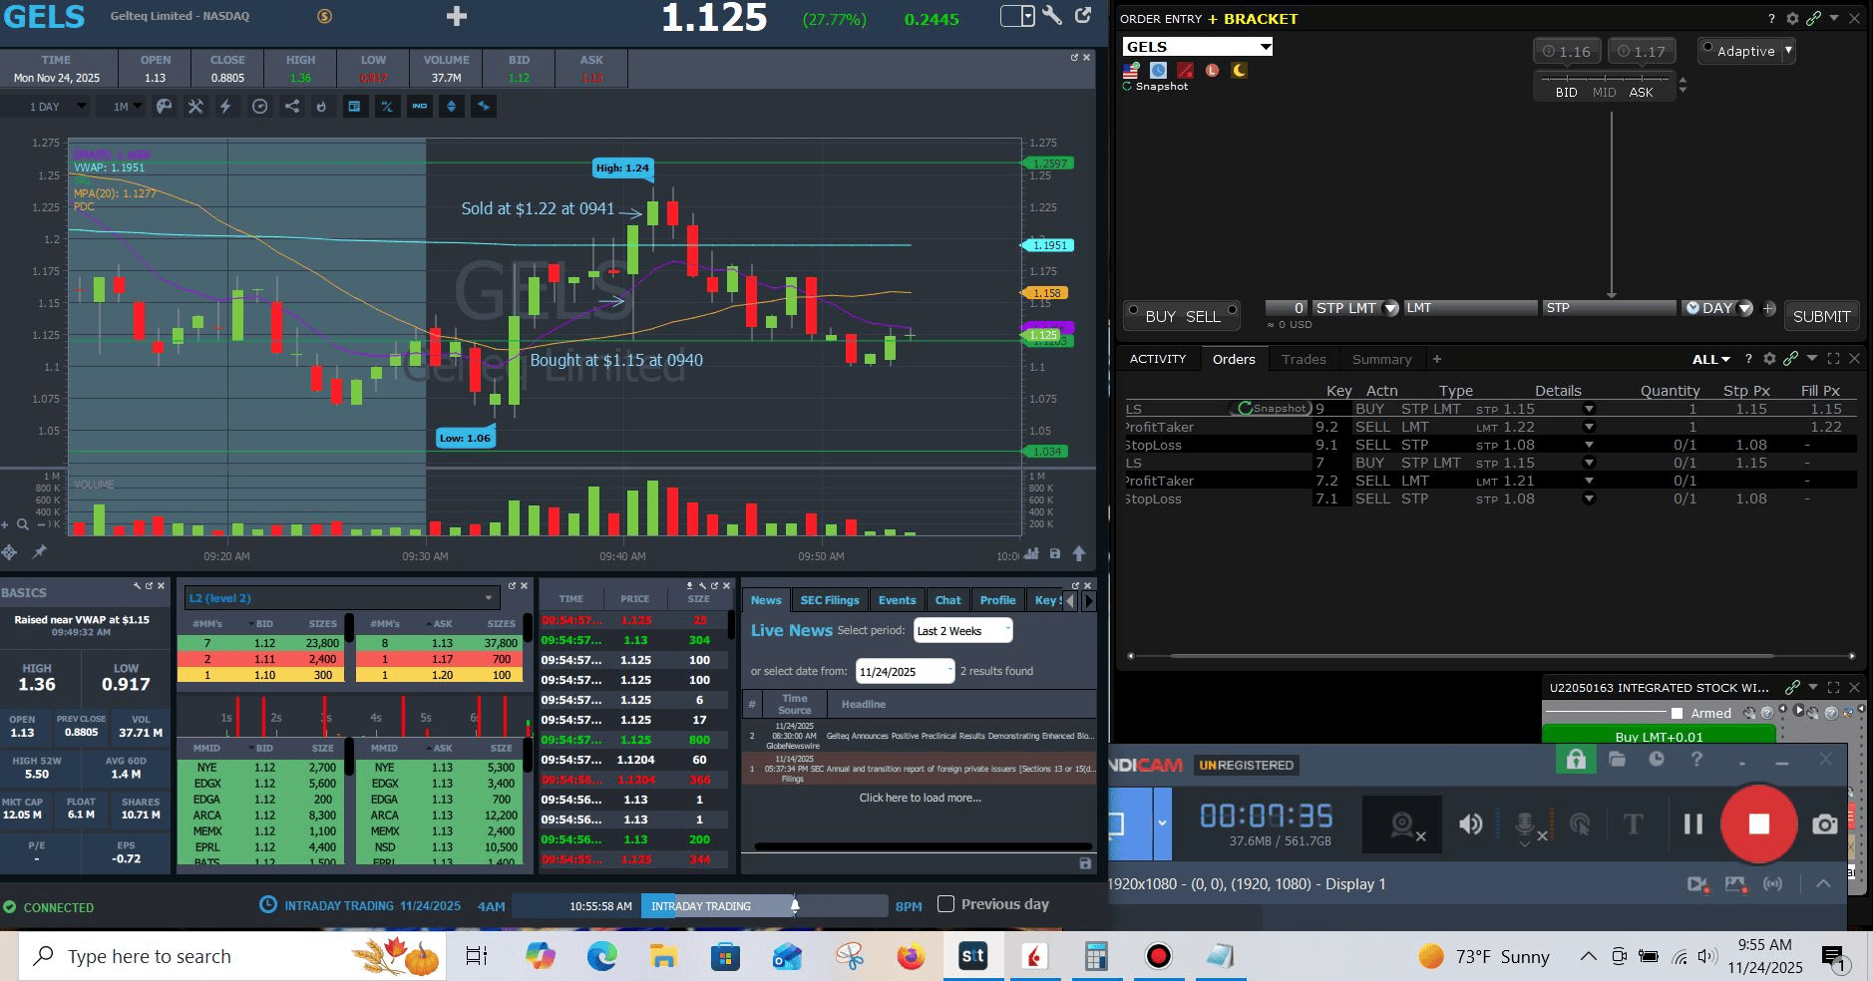Viewport: 1873px width, 981px height.
Task: Open the Adaptive algo dropdown arrow
Action: click(x=1788, y=50)
